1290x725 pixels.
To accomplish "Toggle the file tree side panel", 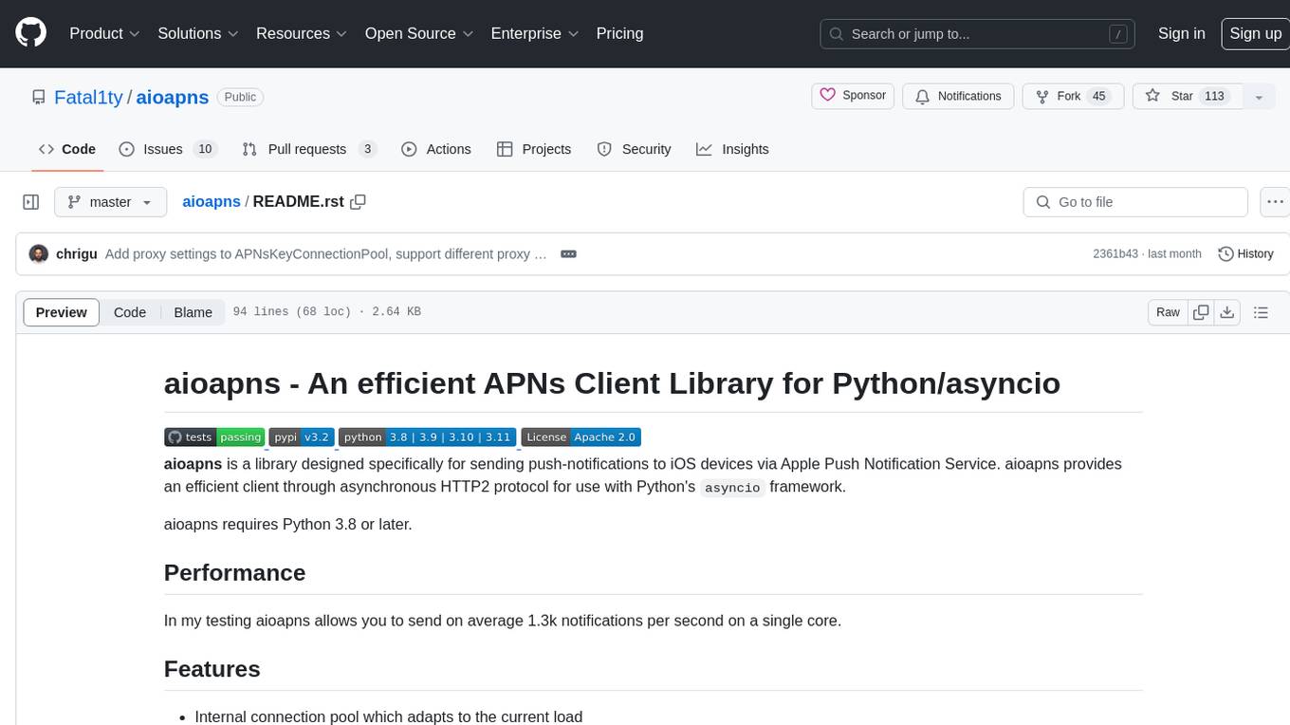I will (30, 202).
